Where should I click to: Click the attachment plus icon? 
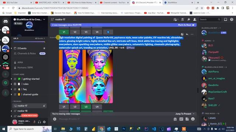coord(55,119)
